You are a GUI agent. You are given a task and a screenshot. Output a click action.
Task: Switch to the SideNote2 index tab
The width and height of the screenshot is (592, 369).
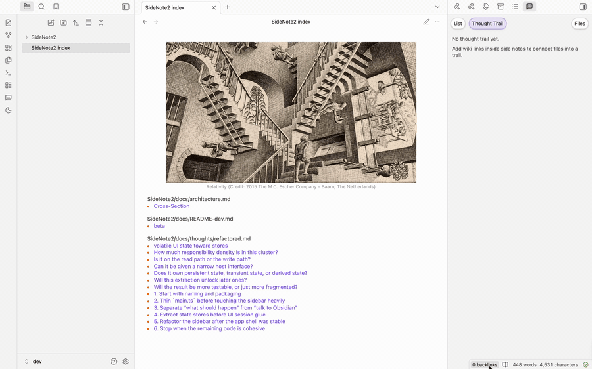181,7
